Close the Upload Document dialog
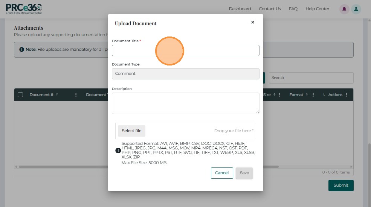Screen dimensions: 371x207 coord(253,22)
